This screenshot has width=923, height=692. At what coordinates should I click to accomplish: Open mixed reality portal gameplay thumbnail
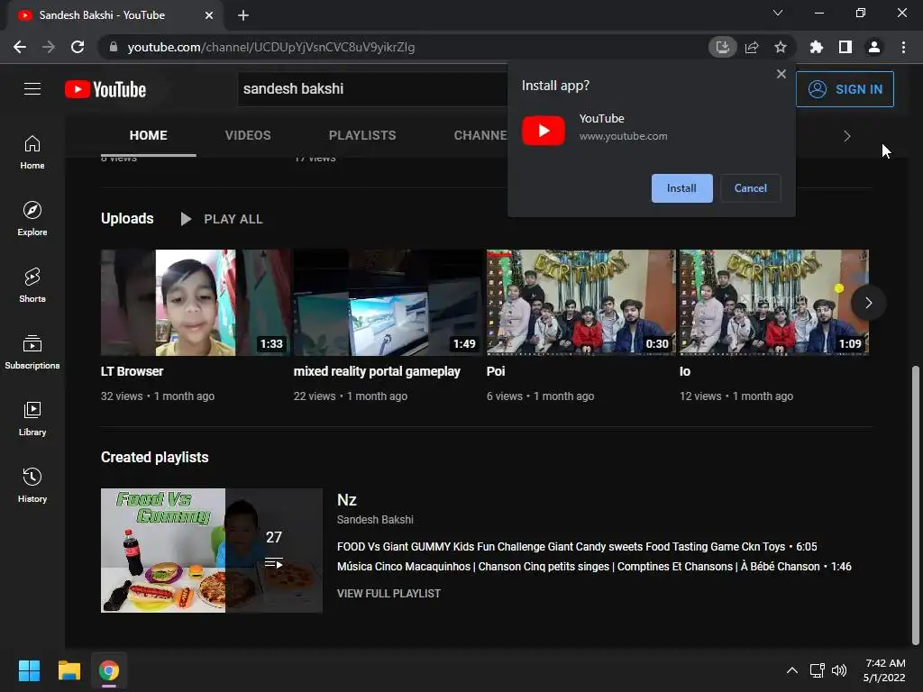pyautogui.click(x=388, y=303)
